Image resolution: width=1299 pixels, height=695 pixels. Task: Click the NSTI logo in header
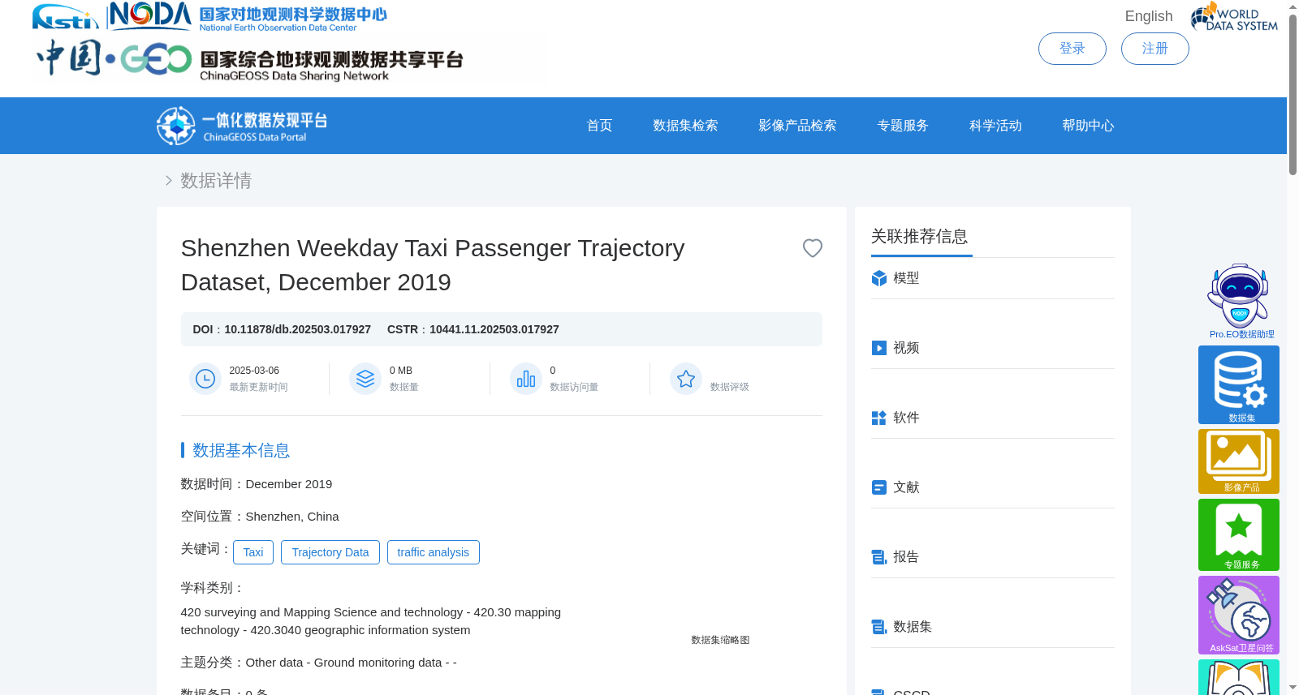click(65, 17)
